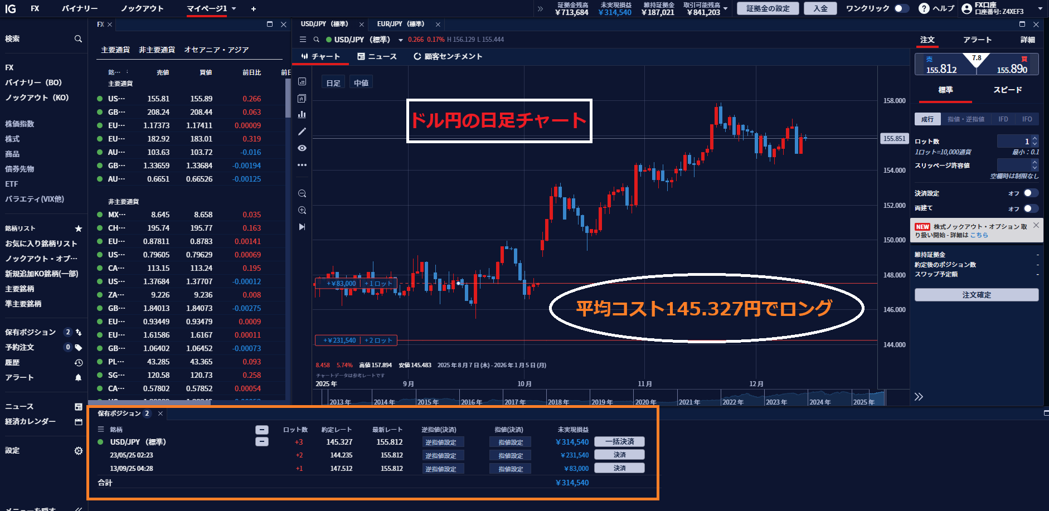Click the 一括決済 close-all button
The width and height of the screenshot is (1049, 511).
[x=619, y=441]
